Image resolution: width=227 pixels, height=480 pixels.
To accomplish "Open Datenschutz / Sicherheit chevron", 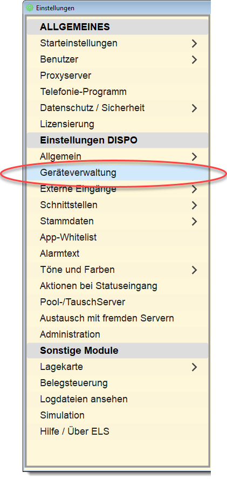I will (194, 108).
